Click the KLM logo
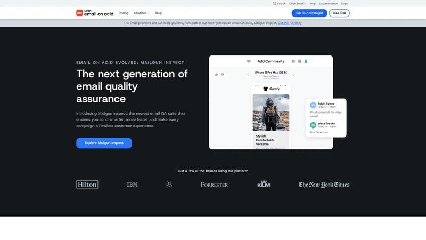 point(264,183)
